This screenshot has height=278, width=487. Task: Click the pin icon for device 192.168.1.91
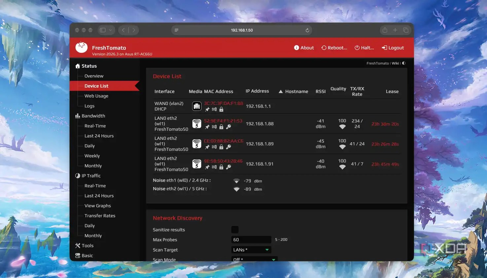click(207, 167)
